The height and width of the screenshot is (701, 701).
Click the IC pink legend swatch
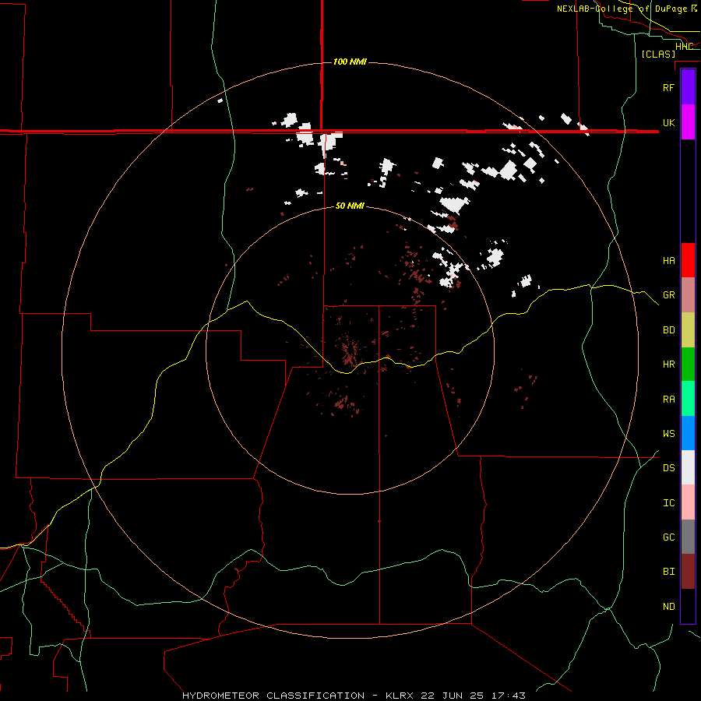(688, 502)
